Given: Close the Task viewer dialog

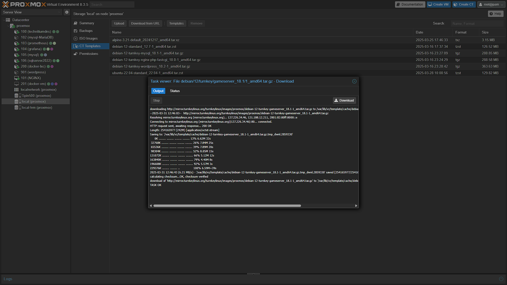Looking at the screenshot, I should [x=354, y=81].
